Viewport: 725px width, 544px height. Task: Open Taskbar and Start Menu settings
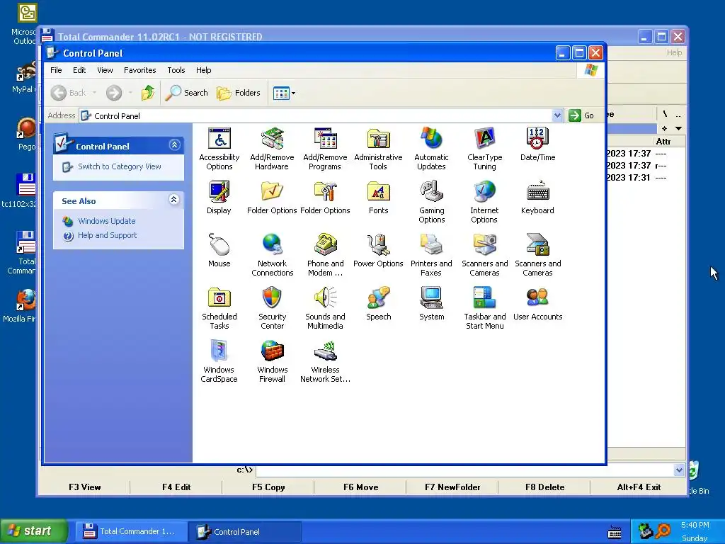tap(484, 309)
